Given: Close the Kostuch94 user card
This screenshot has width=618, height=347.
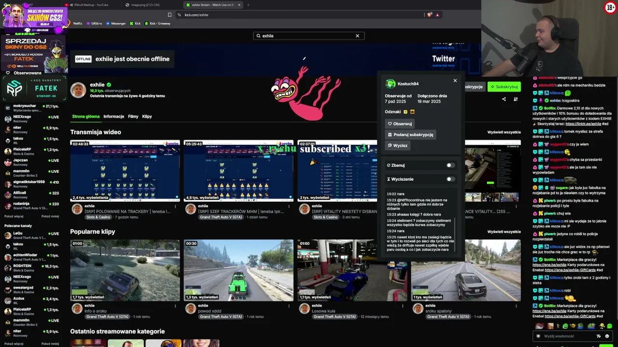Looking at the screenshot, I should [455, 80].
